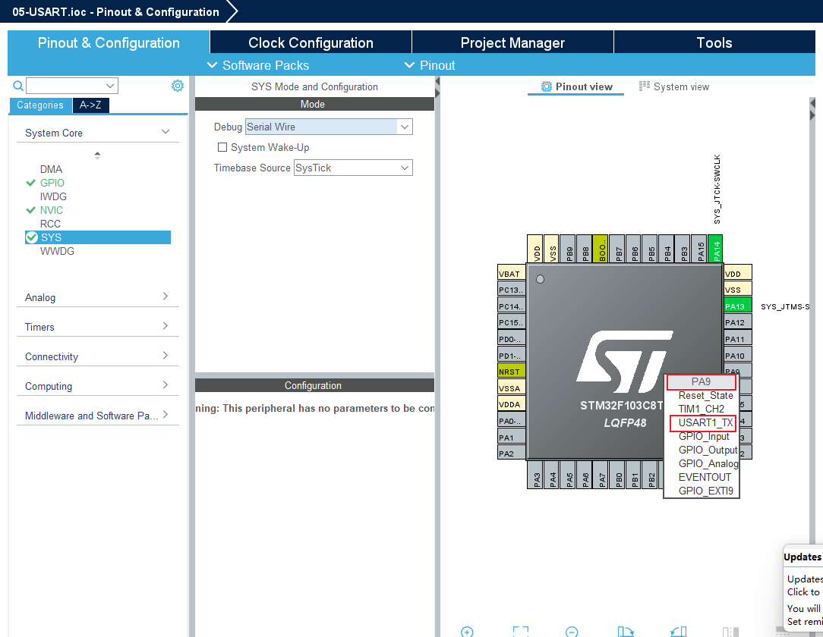Click the PC13 pin

click(511, 290)
